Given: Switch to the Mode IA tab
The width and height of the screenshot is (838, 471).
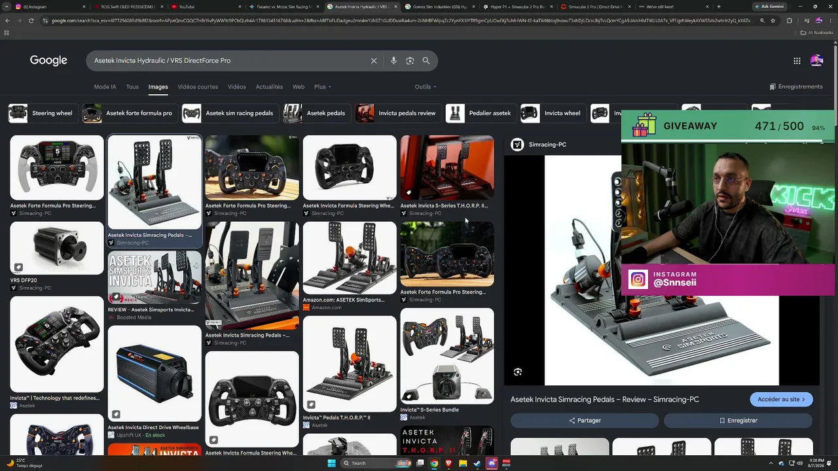Looking at the screenshot, I should click(x=105, y=87).
